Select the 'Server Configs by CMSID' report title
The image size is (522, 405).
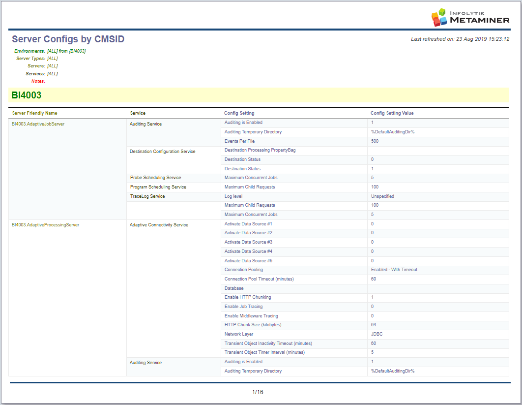tap(68, 39)
